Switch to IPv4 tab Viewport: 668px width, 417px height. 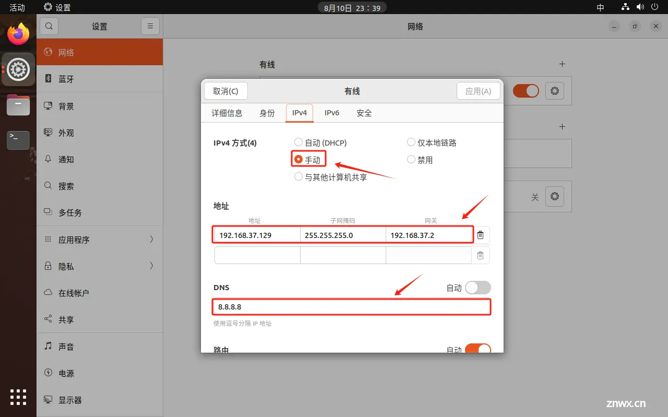(300, 113)
